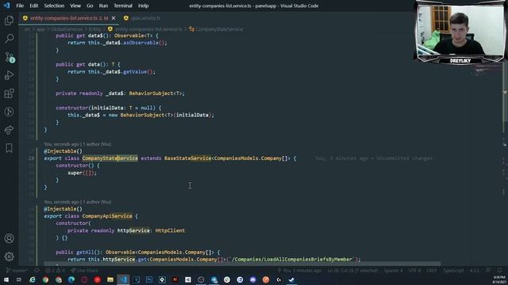Viewport: 508px width, 285px height.
Task: Click line number 28 in gutter
Action: tap(31, 158)
